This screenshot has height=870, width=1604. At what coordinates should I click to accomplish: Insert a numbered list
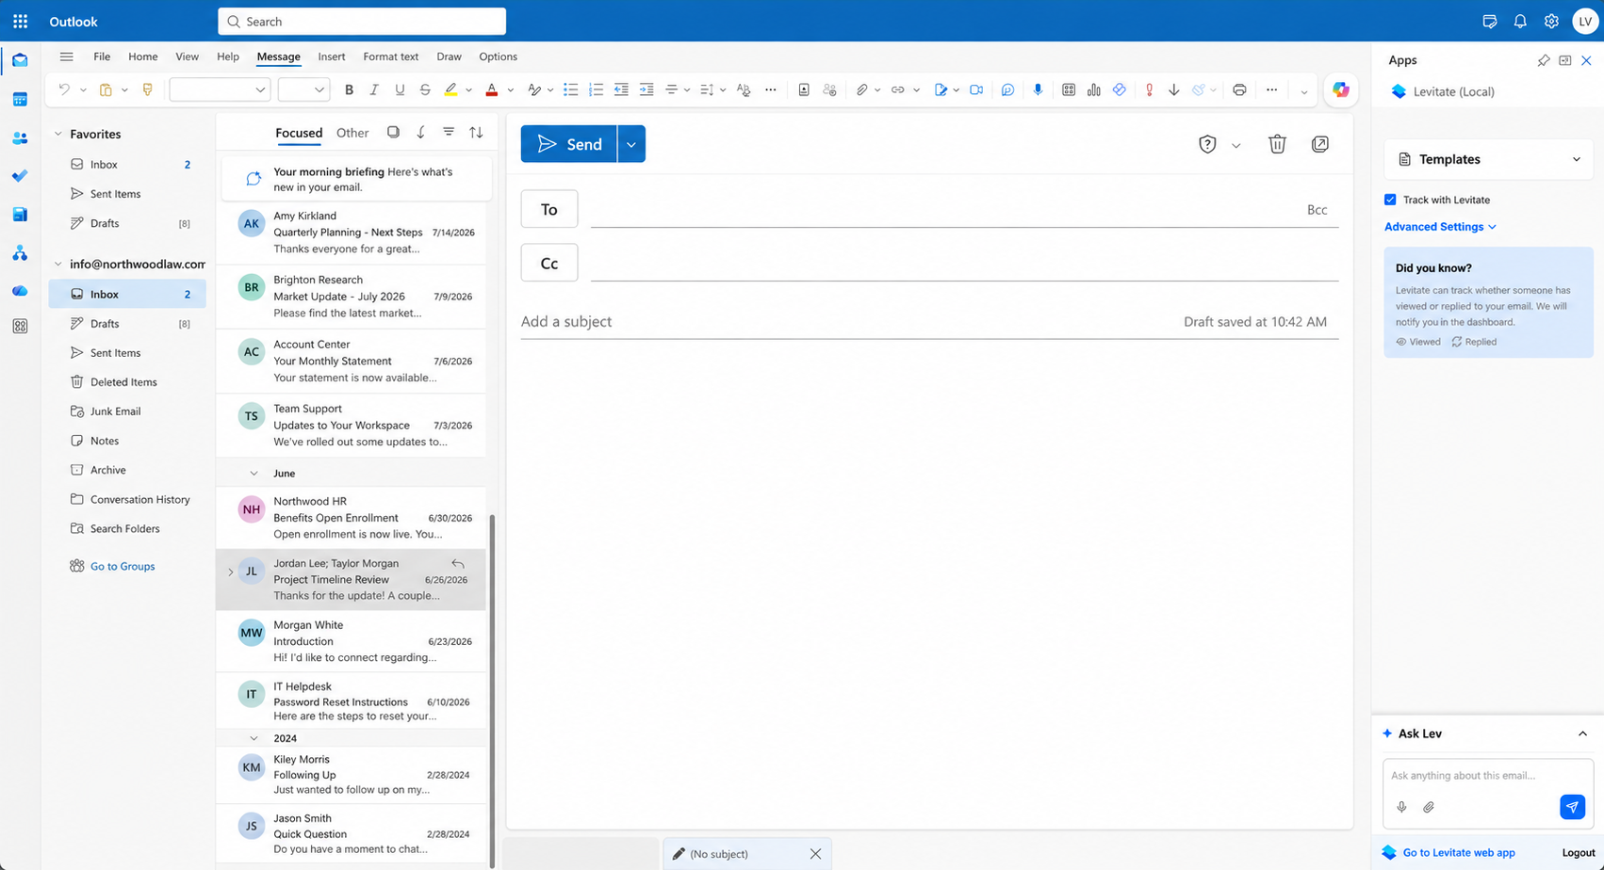[596, 90]
